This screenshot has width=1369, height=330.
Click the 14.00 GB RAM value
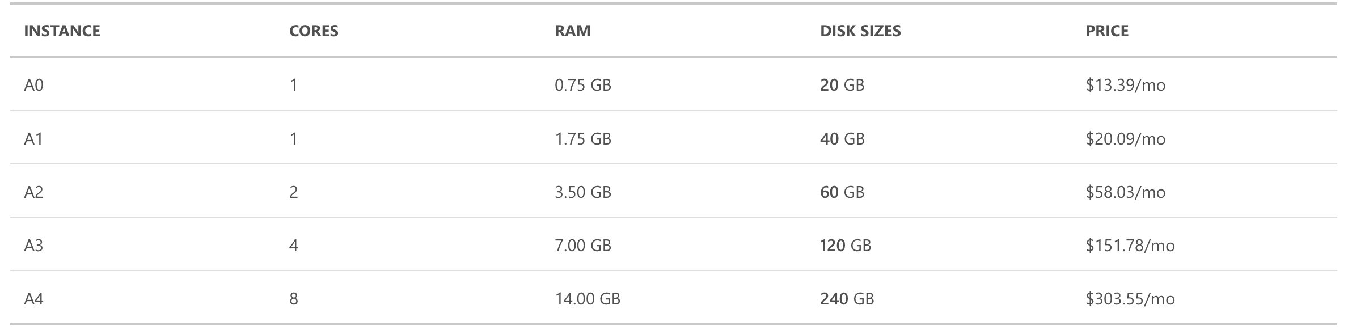[587, 299]
